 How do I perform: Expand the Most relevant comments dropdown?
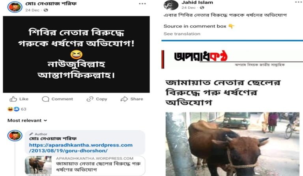point(27,120)
